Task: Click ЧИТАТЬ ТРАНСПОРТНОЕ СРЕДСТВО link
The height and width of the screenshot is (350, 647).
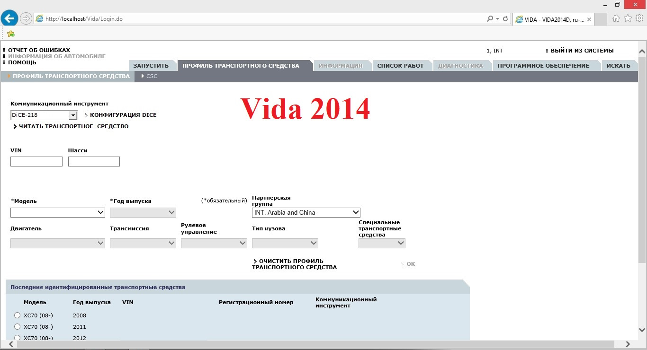Action: (73, 126)
